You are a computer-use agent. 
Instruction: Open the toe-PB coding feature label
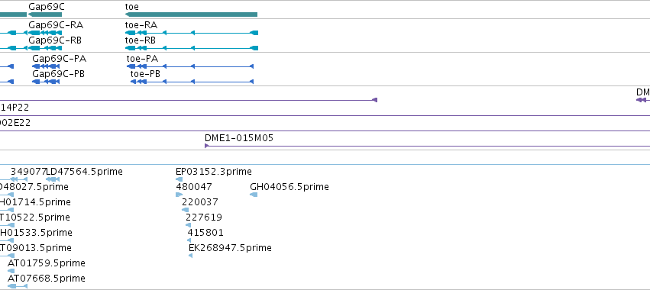tap(145, 74)
